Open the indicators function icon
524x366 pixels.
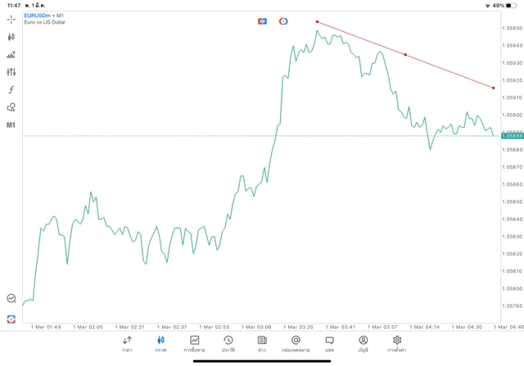point(11,90)
